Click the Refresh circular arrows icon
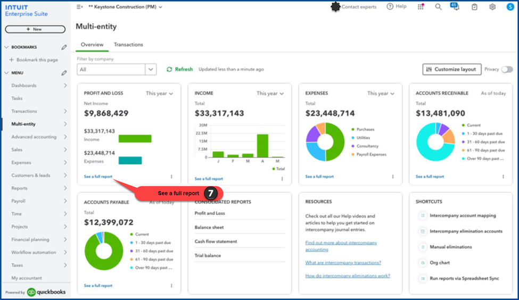The image size is (519, 300). [169, 70]
